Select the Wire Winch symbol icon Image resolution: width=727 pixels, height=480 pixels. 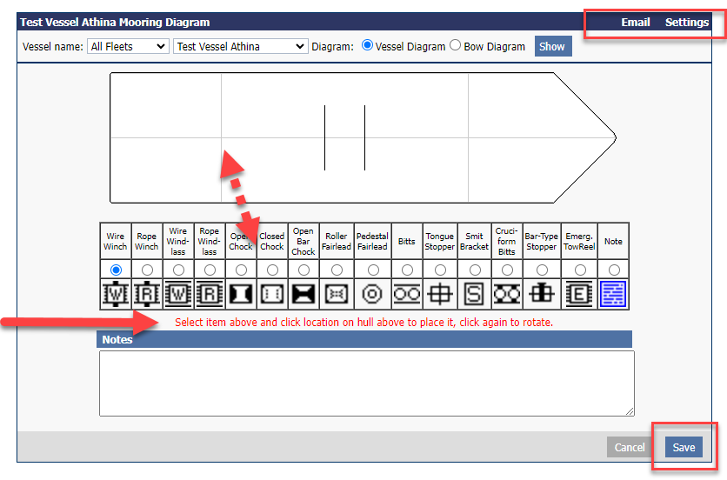(116, 294)
